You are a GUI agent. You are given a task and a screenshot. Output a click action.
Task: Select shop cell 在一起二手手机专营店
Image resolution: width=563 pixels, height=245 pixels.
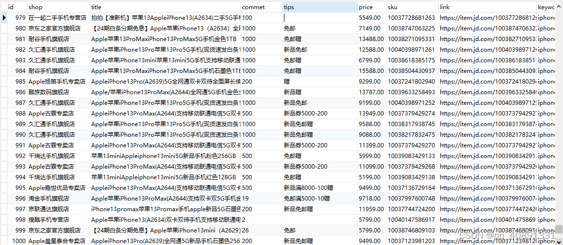[58, 17]
